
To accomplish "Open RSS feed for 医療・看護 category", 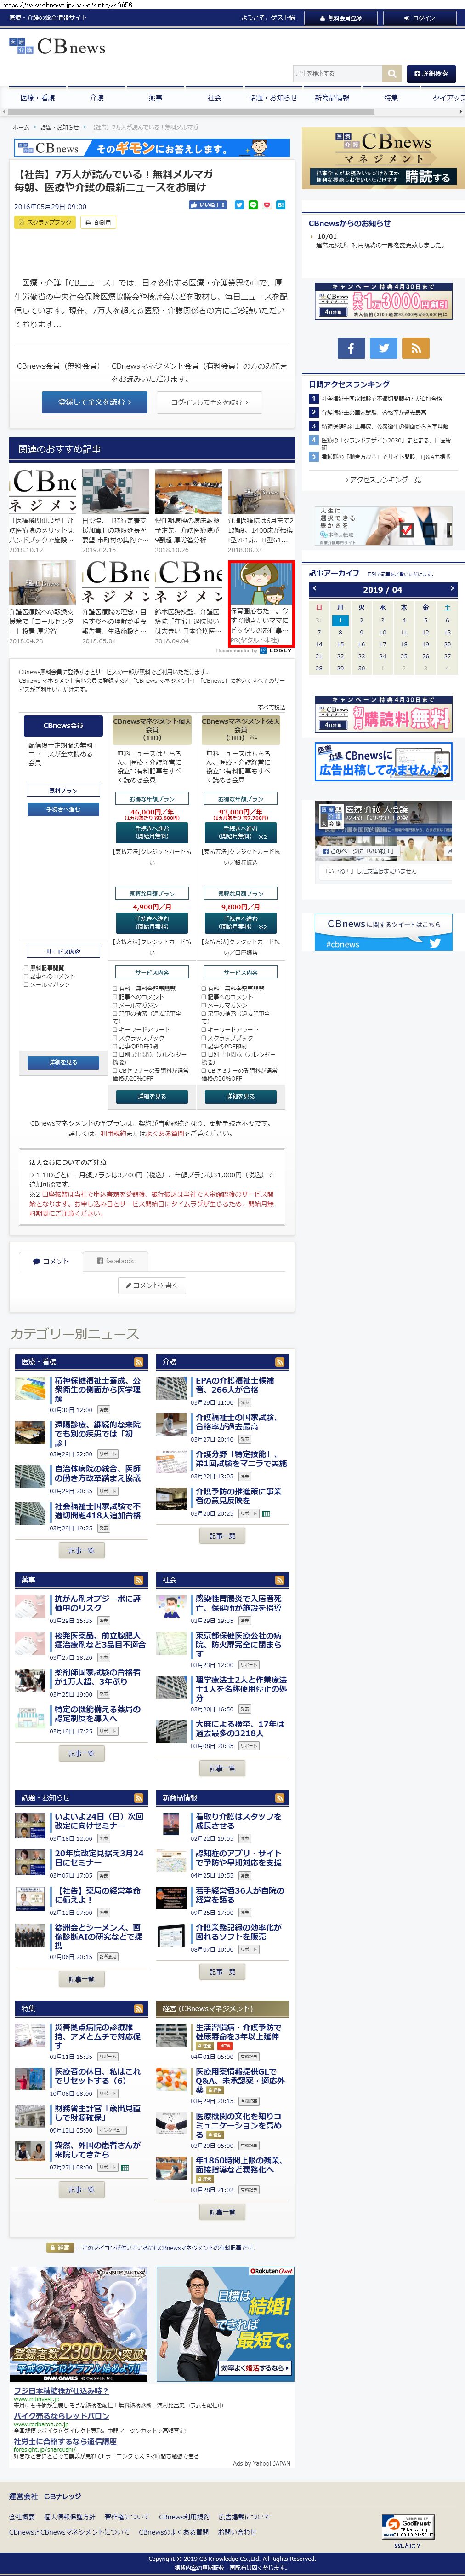I will click(139, 1361).
